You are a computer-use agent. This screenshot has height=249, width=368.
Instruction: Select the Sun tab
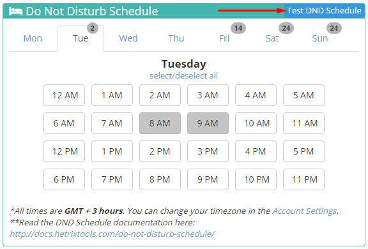point(320,38)
